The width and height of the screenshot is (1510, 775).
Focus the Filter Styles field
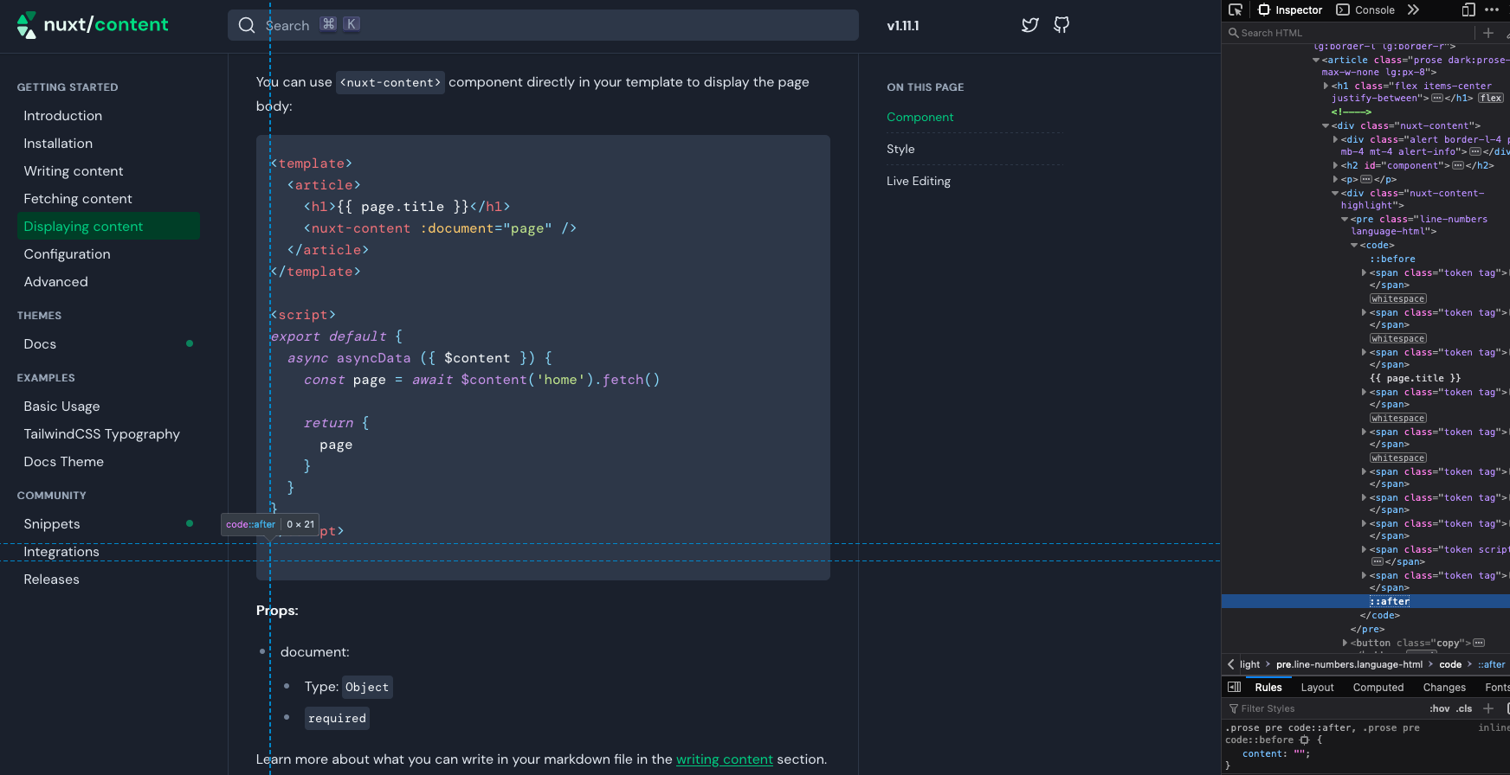click(1325, 708)
